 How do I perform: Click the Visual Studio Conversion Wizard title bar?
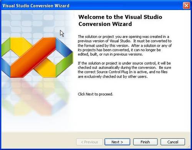pyautogui.click(x=89, y=5)
